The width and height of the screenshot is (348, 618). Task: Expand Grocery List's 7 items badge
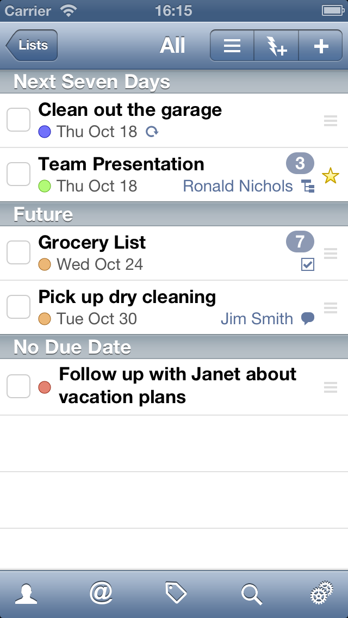[300, 242]
